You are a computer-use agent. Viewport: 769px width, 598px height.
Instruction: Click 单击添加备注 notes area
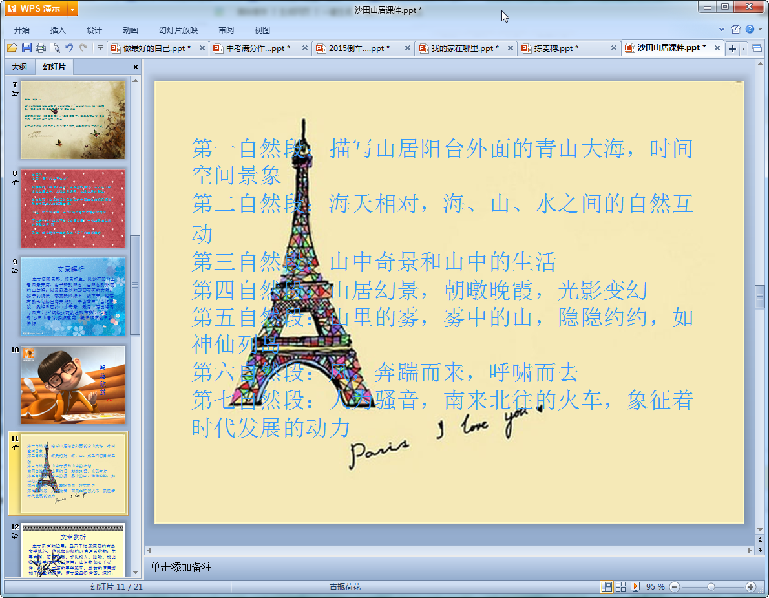pos(182,567)
